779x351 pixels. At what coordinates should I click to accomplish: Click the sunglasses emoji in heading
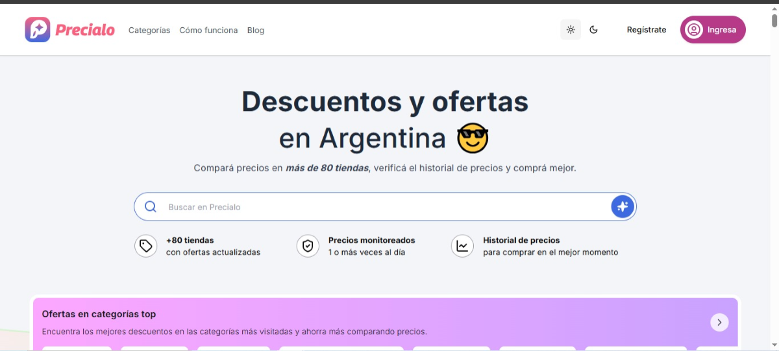pos(473,138)
